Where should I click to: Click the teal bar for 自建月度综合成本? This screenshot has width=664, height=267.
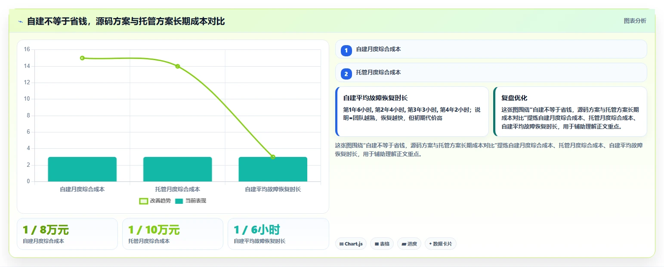82,169
